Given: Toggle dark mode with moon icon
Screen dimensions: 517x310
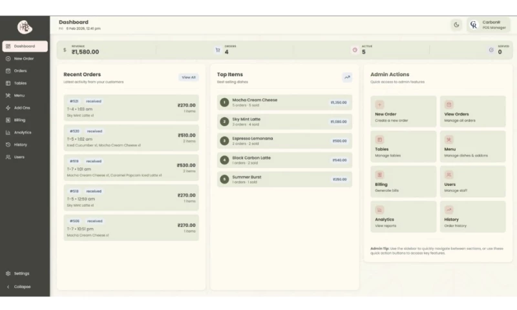Looking at the screenshot, I should 456,25.
